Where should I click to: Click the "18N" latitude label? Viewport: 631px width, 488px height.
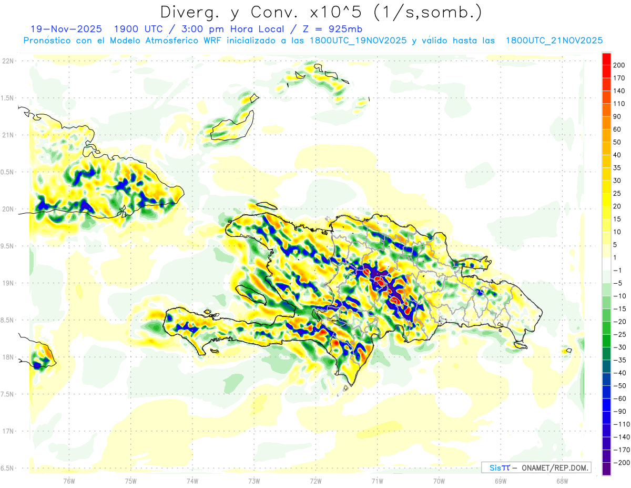pos(8,357)
